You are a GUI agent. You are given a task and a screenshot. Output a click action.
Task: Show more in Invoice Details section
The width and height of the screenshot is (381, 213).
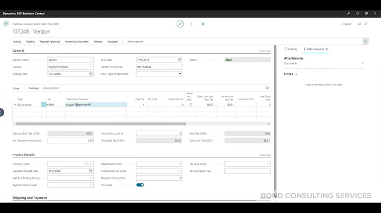click(265, 155)
